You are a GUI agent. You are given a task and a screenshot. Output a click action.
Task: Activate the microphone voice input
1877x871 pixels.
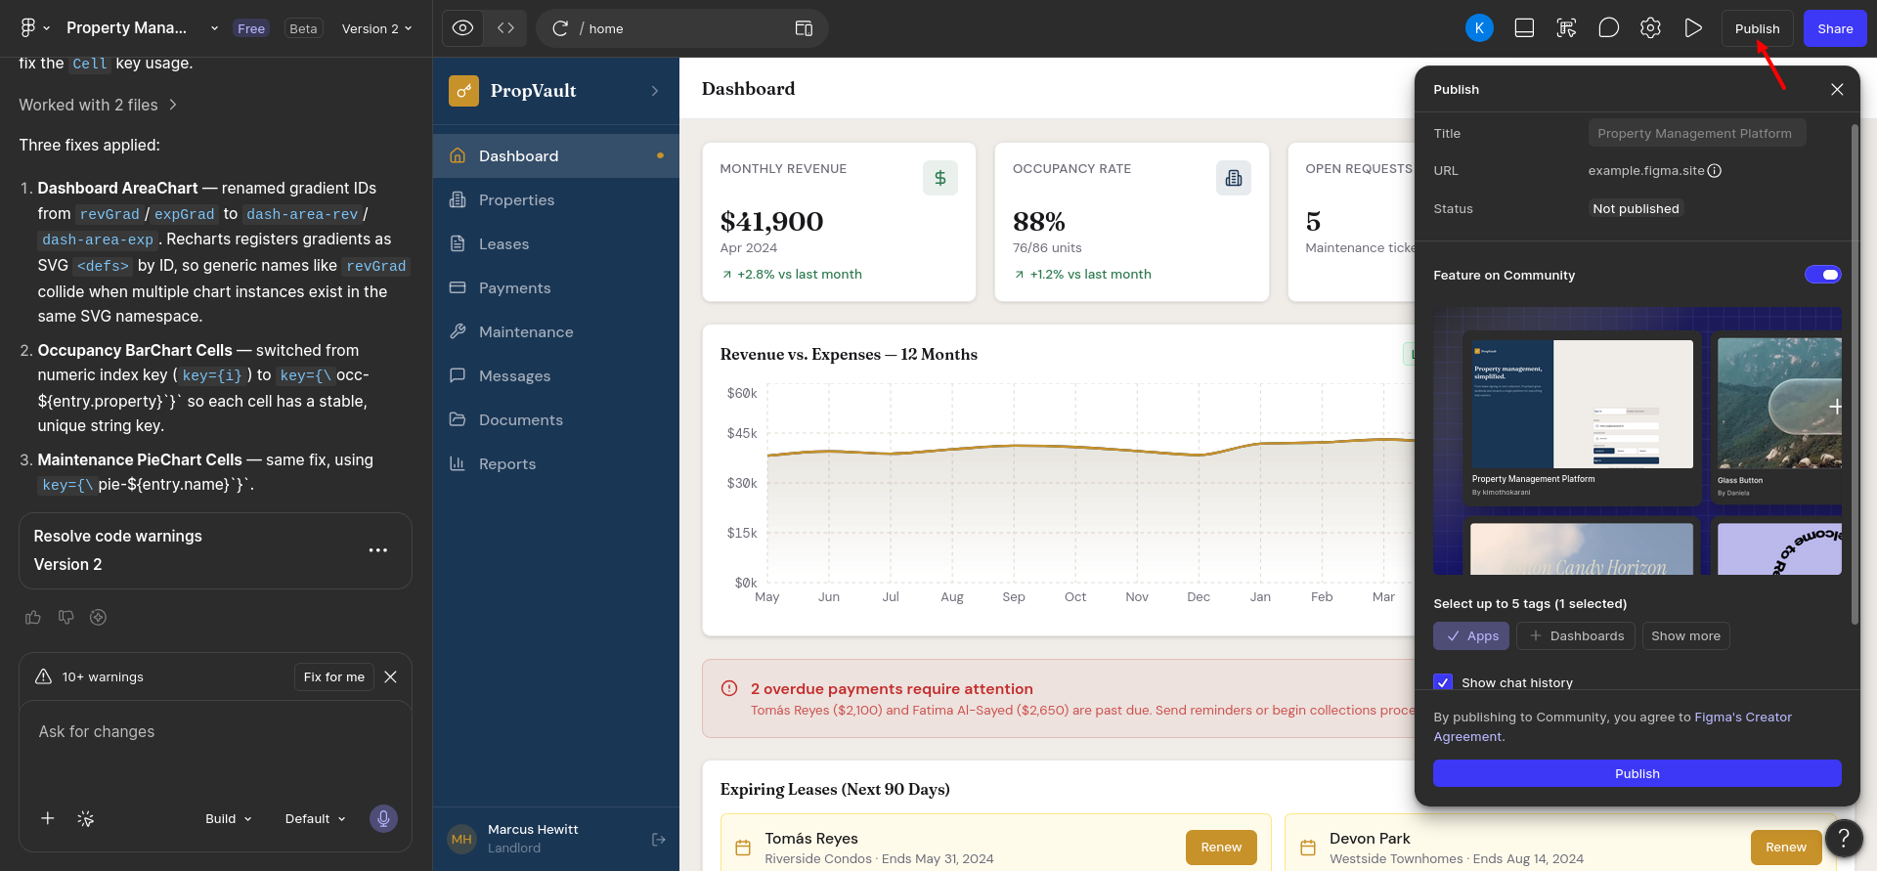tap(383, 818)
